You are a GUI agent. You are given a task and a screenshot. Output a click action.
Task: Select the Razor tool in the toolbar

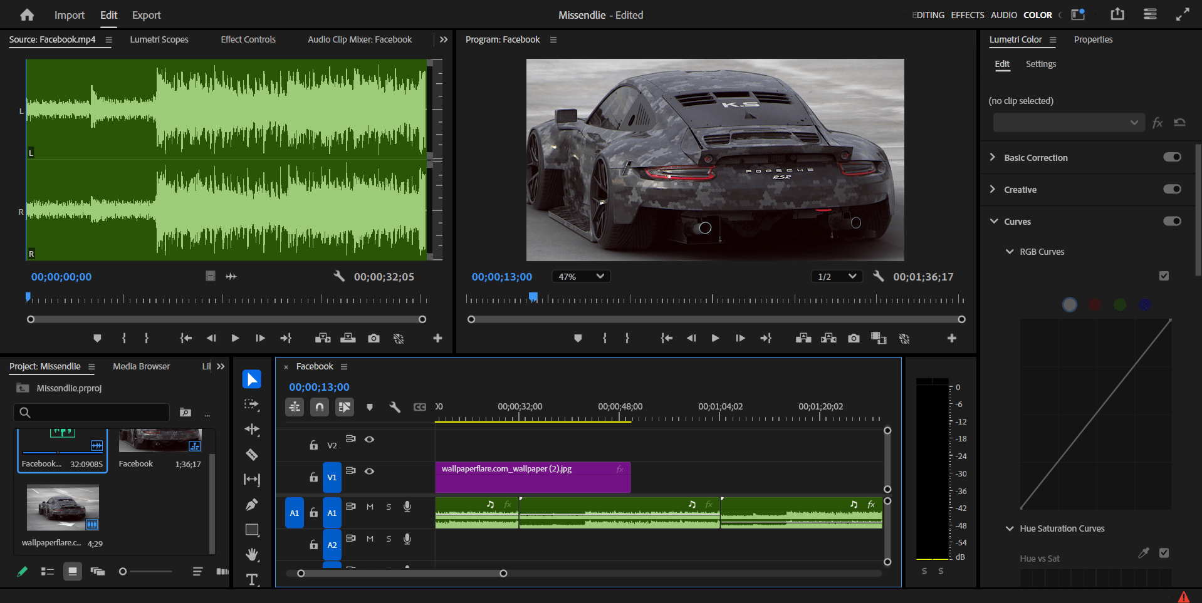pyautogui.click(x=252, y=455)
